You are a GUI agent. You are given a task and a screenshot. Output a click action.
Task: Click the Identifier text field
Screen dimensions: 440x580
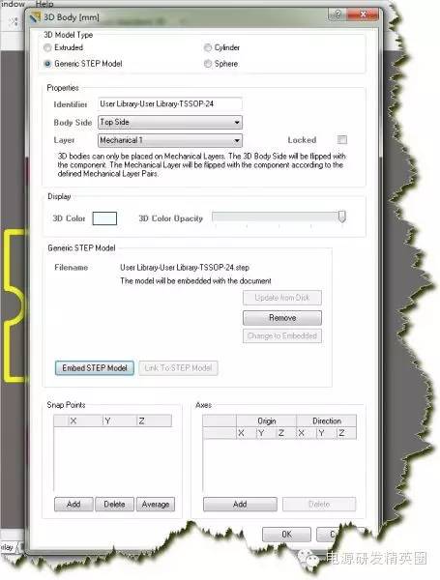click(x=170, y=104)
